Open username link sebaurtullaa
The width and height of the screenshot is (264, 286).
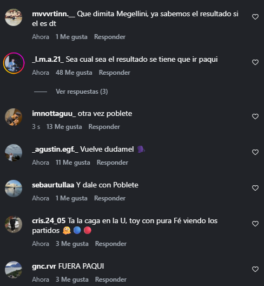tap(53, 185)
